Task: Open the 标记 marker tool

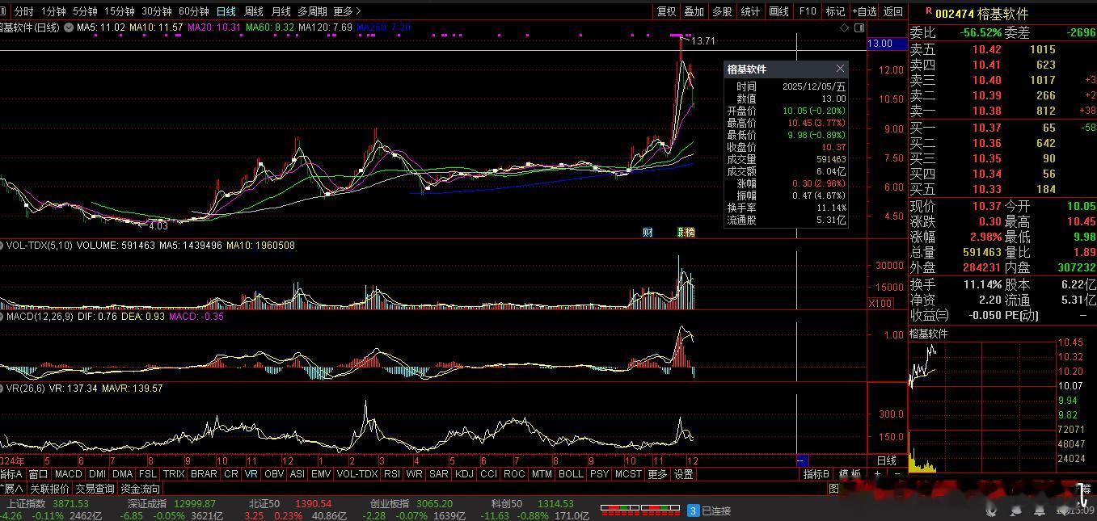Action: coord(835,11)
